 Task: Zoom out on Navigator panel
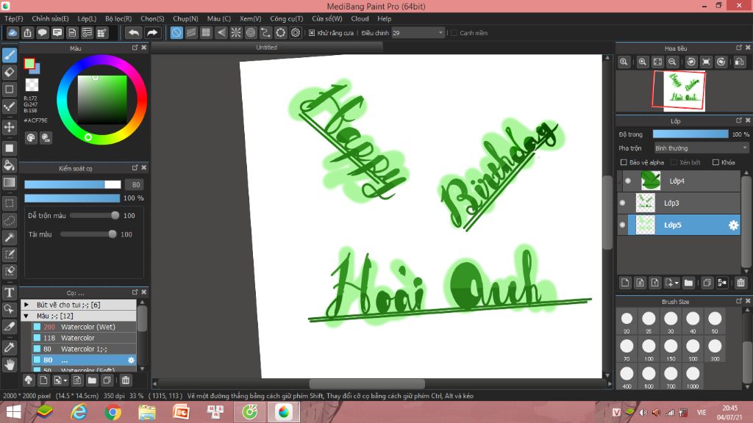(672, 62)
